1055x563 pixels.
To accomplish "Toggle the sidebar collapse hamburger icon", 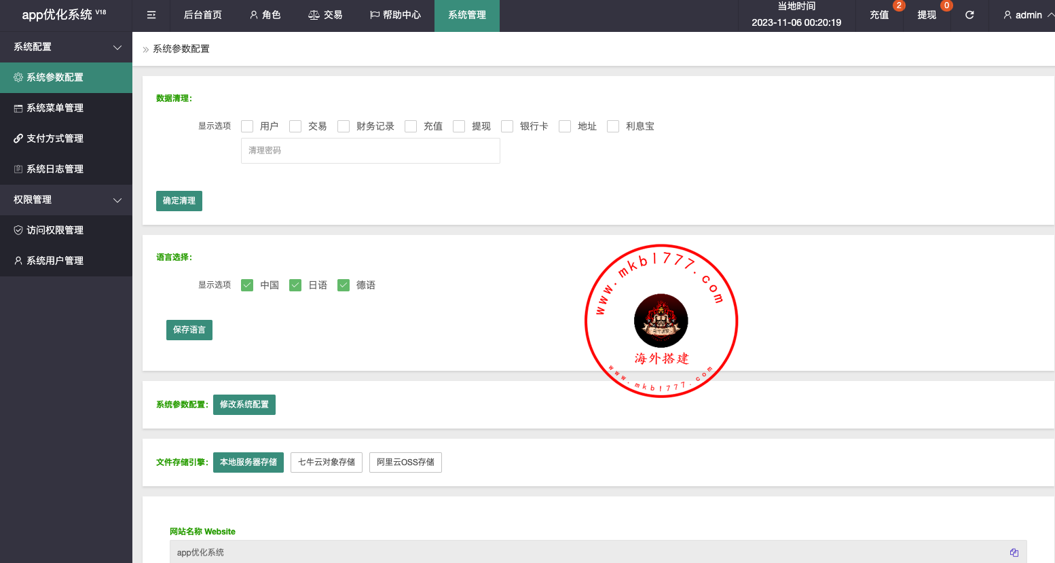I will [151, 15].
